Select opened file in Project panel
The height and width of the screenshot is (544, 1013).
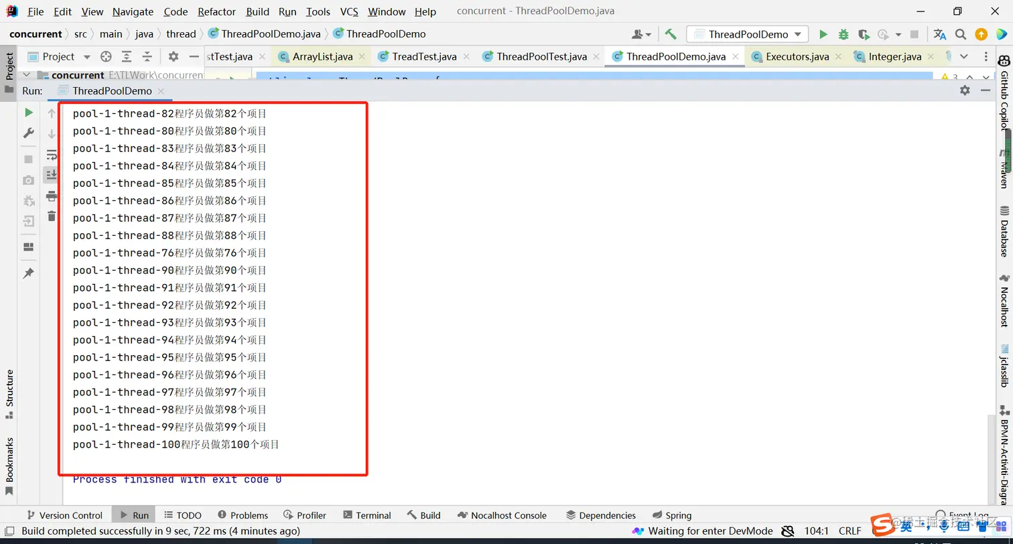[106, 57]
